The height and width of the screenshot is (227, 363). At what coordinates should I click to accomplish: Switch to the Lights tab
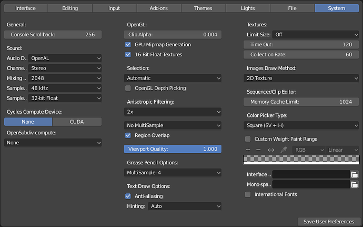[x=248, y=8]
